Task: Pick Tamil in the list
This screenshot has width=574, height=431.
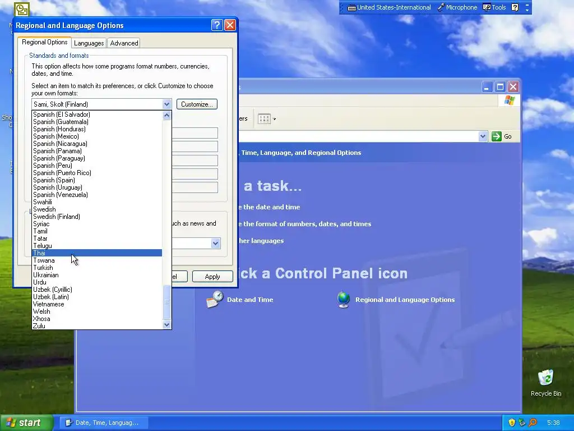Action: tap(97, 231)
